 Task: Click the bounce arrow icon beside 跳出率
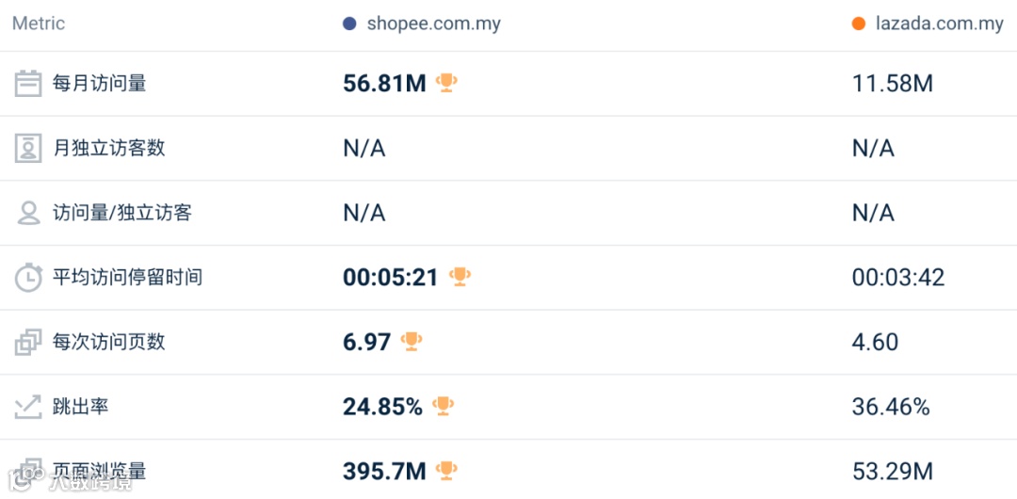pos(28,407)
